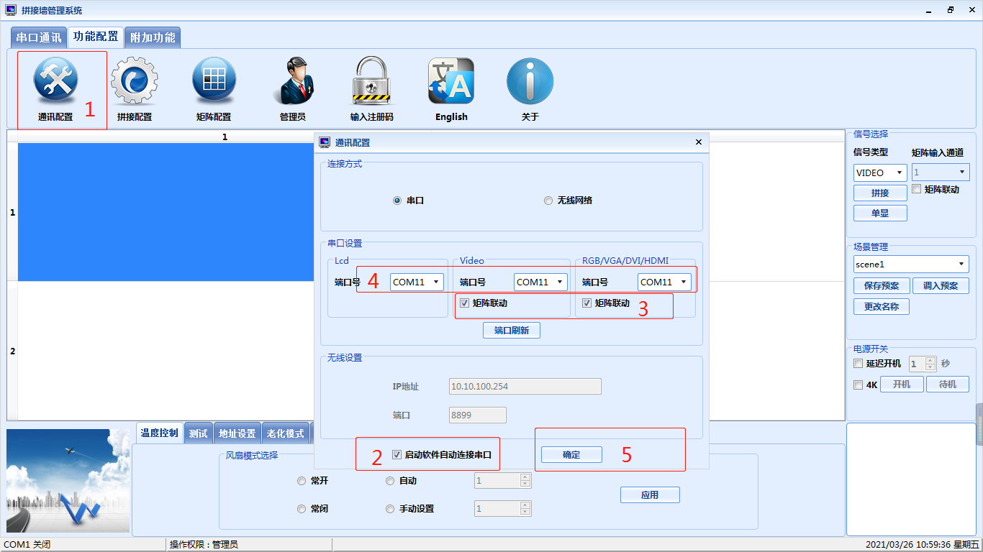Open the 矩阵配置 grid icon
983x552 pixels.
(x=214, y=81)
